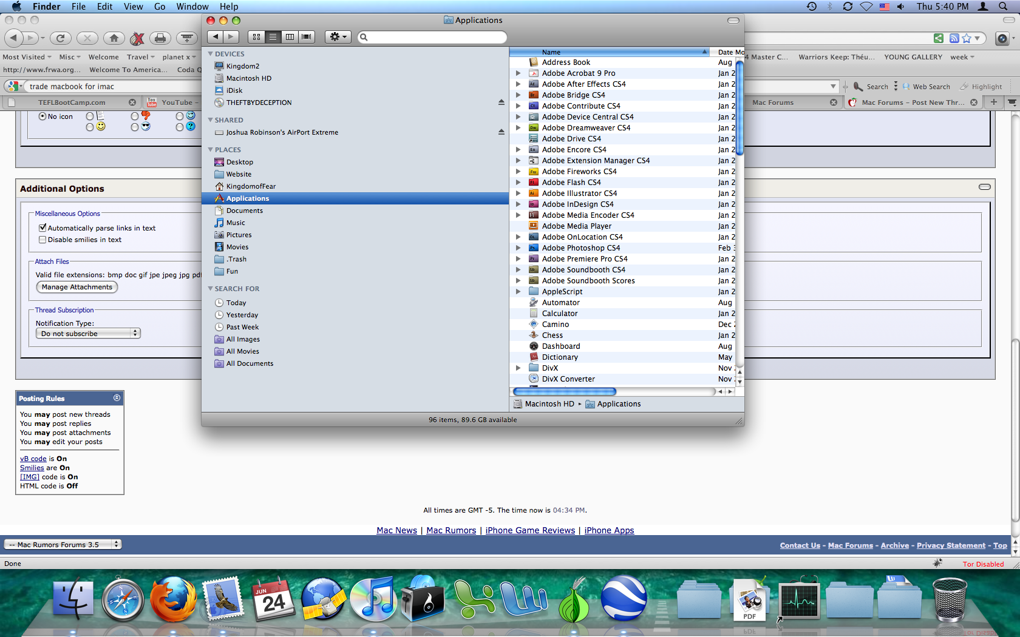Click the volume icon in the menu bar

click(901, 7)
